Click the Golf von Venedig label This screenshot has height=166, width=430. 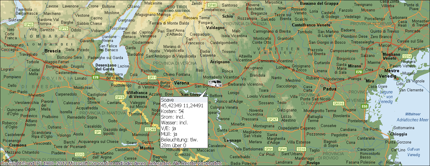(x=413, y=152)
